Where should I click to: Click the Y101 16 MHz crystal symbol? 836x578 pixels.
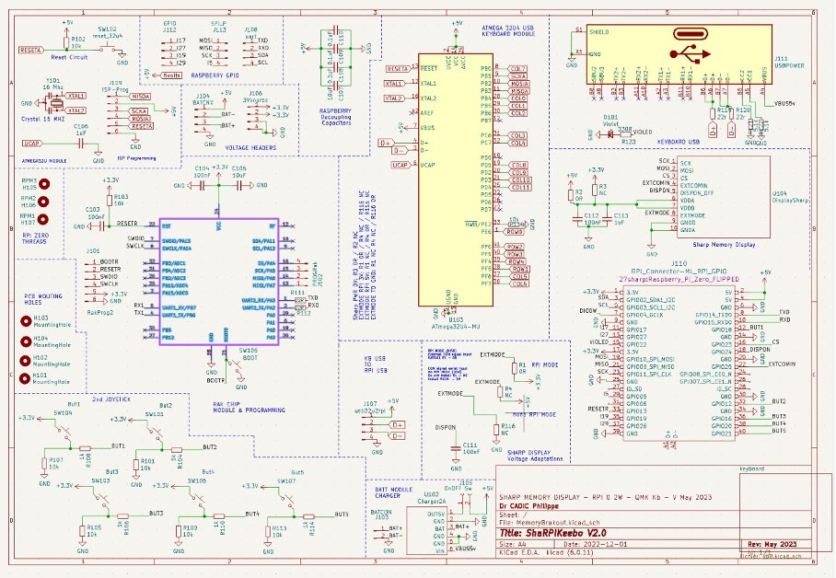pos(54,102)
